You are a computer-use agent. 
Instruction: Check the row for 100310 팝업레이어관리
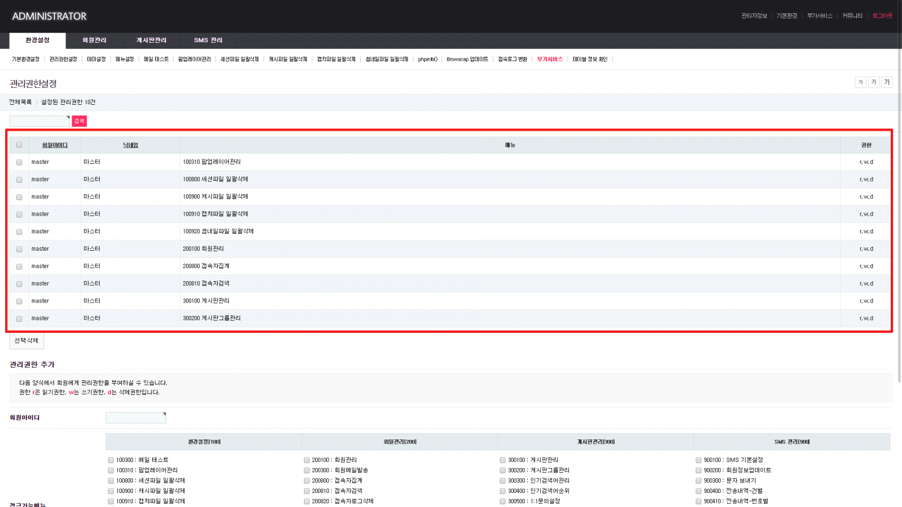19,162
